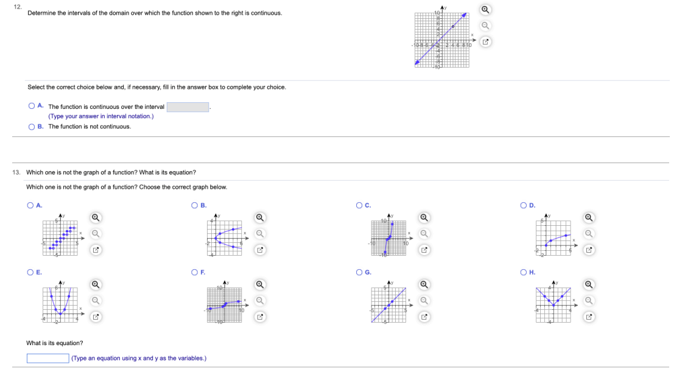
Task: Zoom into graph A
Action: tap(95, 217)
